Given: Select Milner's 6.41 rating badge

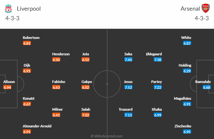Looking at the screenshot, I should pyautogui.click(x=56, y=115).
